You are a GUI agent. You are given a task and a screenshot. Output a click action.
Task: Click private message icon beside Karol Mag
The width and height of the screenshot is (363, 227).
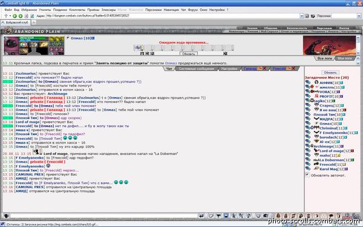click(308, 169)
